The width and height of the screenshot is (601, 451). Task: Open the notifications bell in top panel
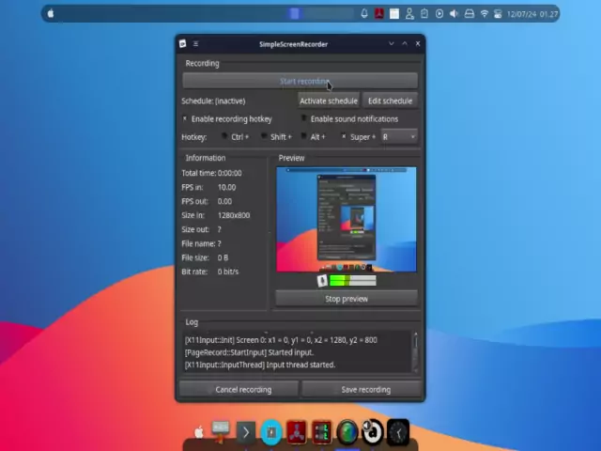[x=364, y=14]
